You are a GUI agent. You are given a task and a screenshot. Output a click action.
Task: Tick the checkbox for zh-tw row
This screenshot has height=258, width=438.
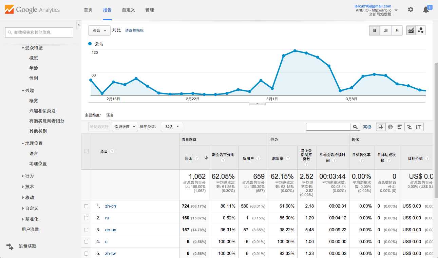86,254
